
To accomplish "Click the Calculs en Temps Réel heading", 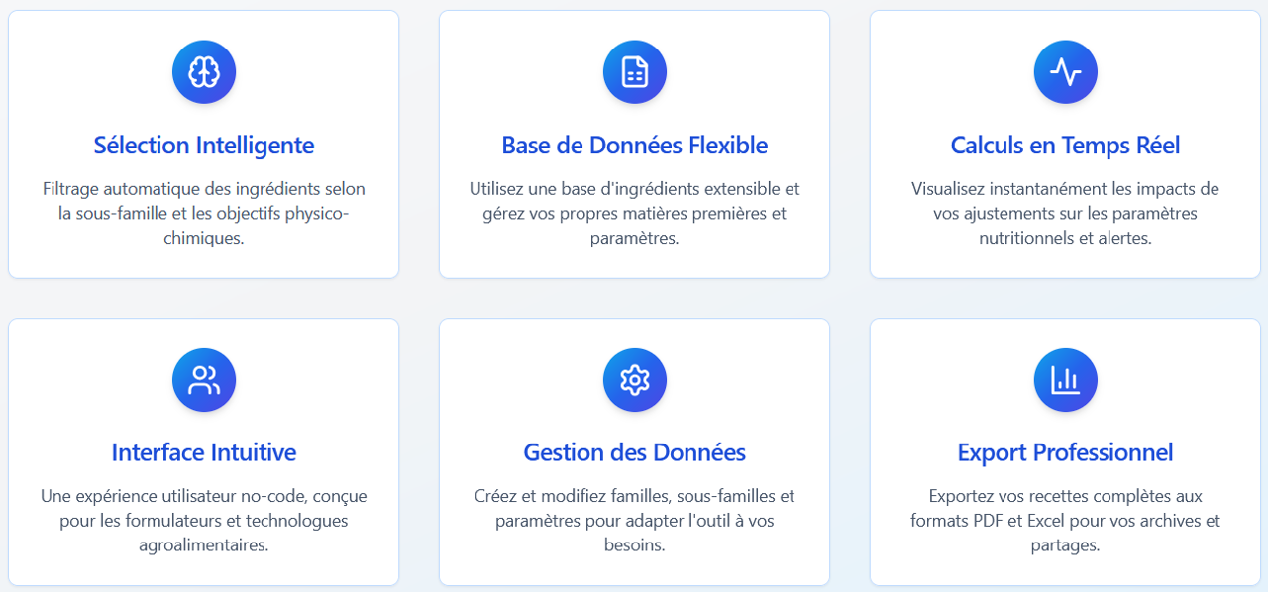I will (x=1066, y=146).
